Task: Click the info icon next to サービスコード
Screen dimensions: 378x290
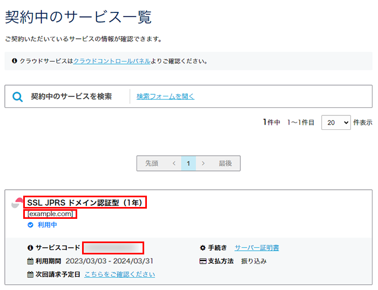Action: tap(30, 248)
